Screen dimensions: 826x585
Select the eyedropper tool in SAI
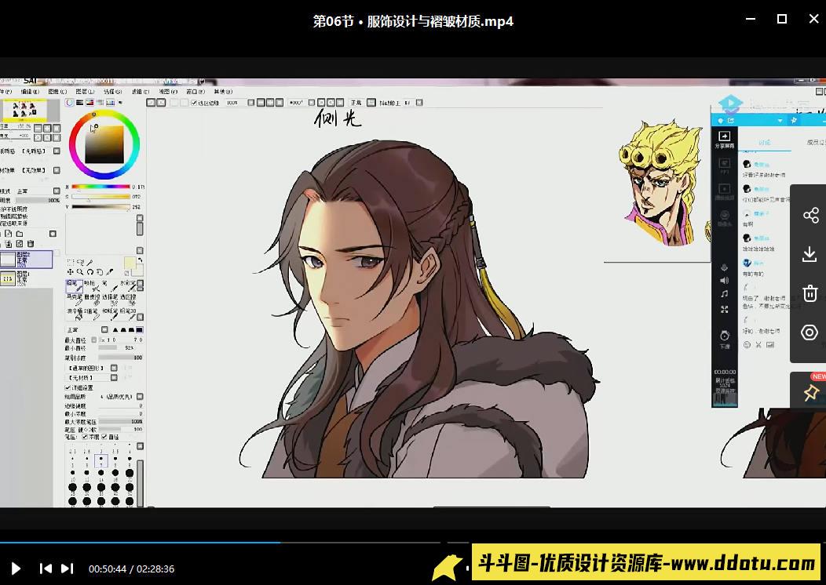(110, 272)
